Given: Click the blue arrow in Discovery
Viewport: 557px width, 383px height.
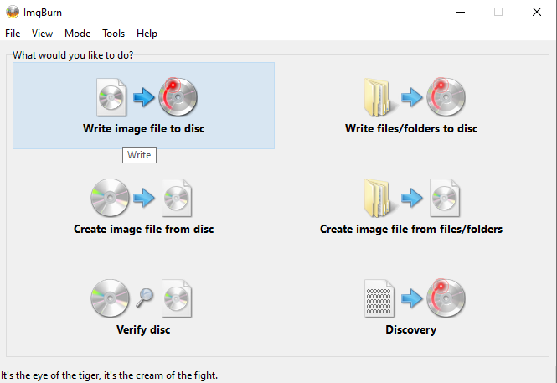Looking at the screenshot, I should point(412,298).
